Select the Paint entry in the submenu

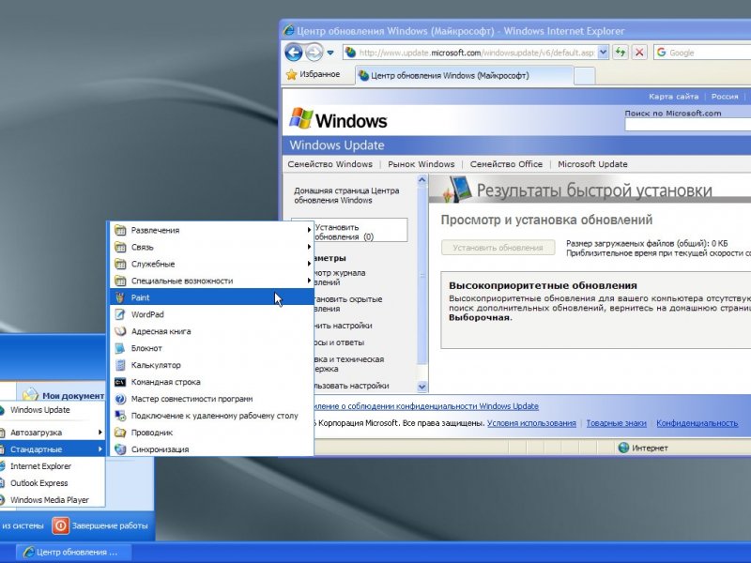click(x=212, y=297)
